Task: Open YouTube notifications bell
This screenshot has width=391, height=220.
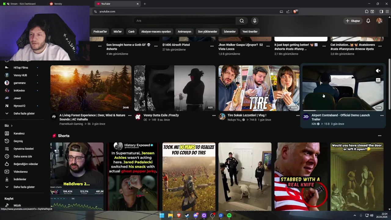Action: (368, 21)
